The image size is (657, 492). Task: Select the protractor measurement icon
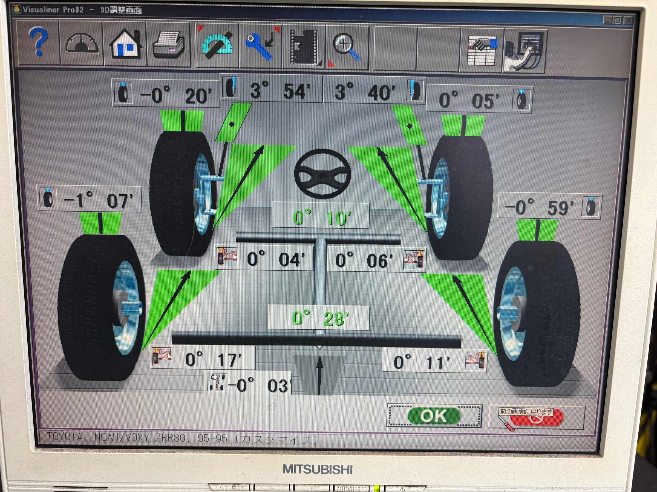pos(217,46)
